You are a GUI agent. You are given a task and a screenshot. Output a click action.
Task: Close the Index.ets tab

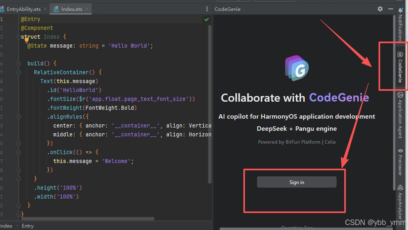coord(87,9)
